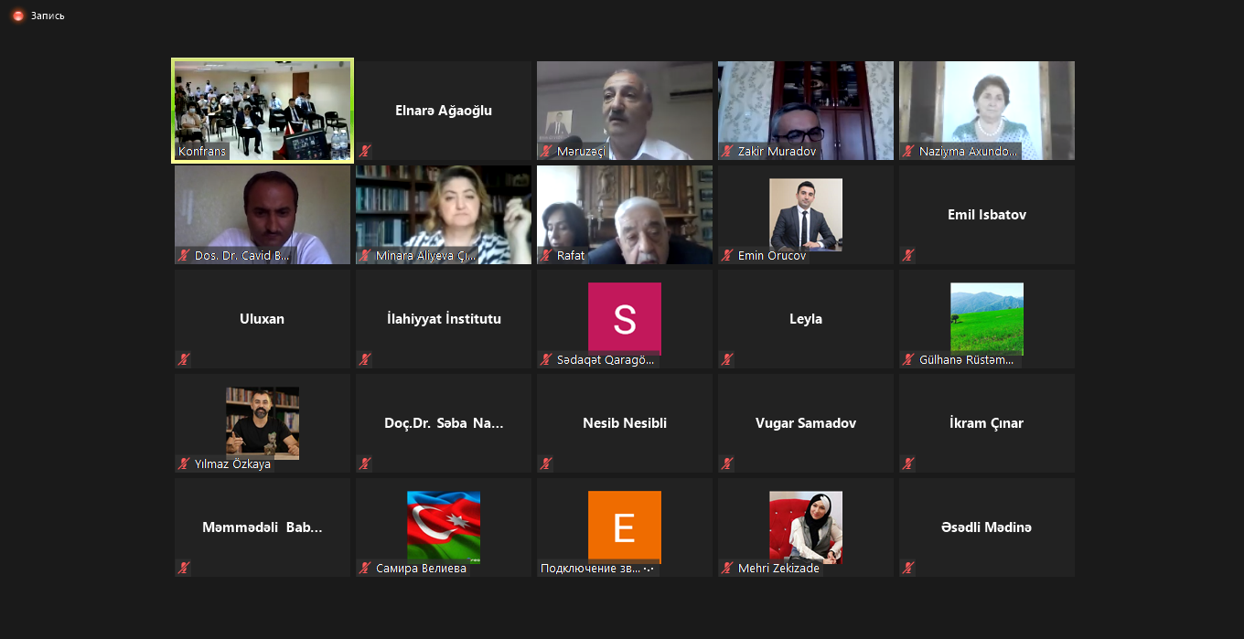Click muted mic icon on Mehri Zekizade tile
The width and height of the screenshot is (1244, 639).
pos(728,569)
